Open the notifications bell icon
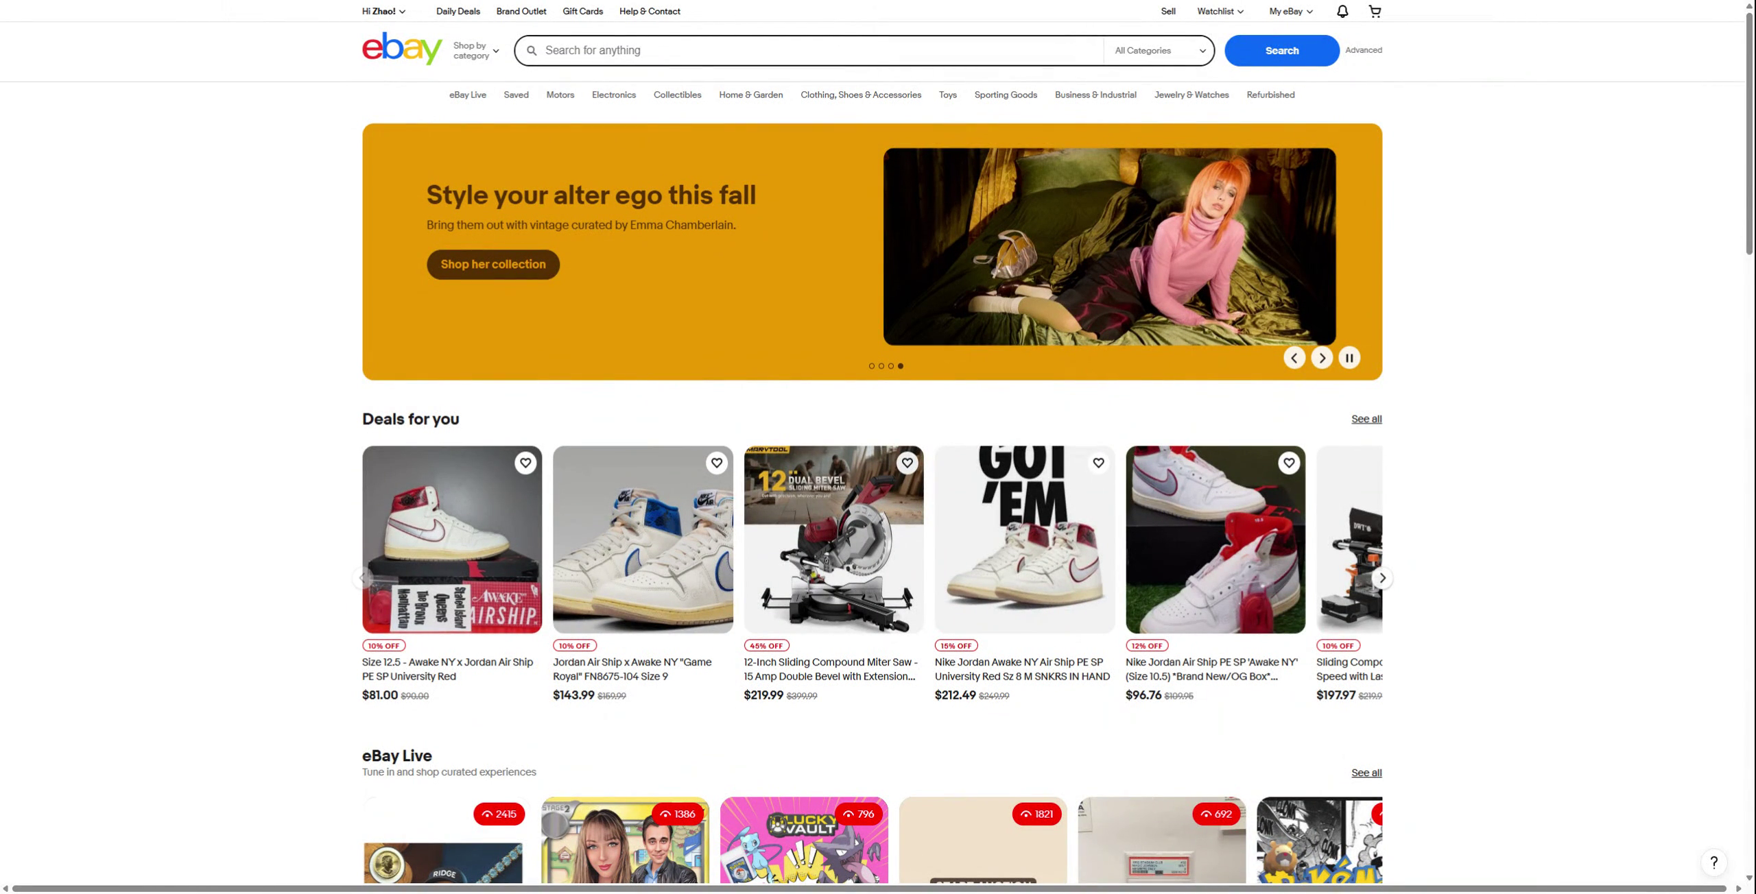This screenshot has width=1756, height=894. [x=1342, y=11]
